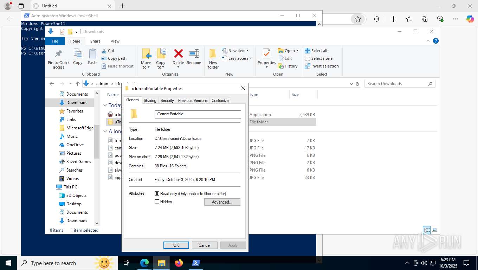Open the Open command dropdown arrow

click(297, 51)
